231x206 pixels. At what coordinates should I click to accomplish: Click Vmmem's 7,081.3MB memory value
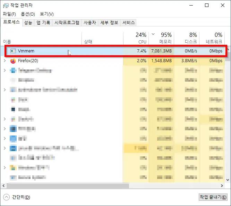(162, 51)
